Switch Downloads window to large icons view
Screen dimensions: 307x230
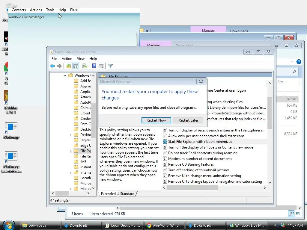(298, 214)
